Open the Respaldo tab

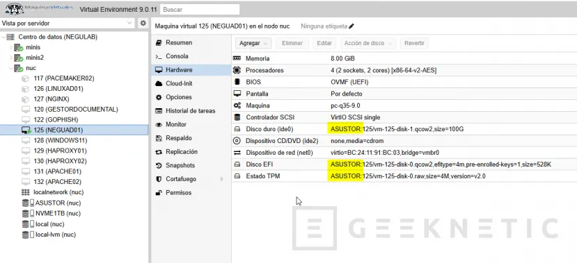click(191, 138)
